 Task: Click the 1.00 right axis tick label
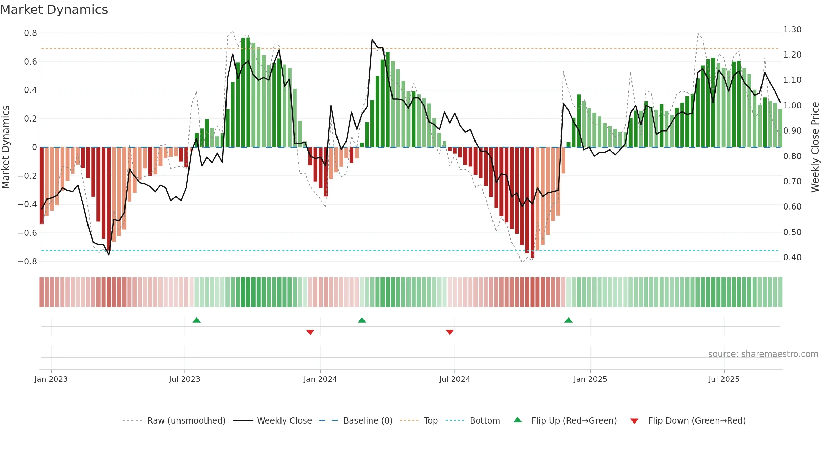(x=792, y=105)
